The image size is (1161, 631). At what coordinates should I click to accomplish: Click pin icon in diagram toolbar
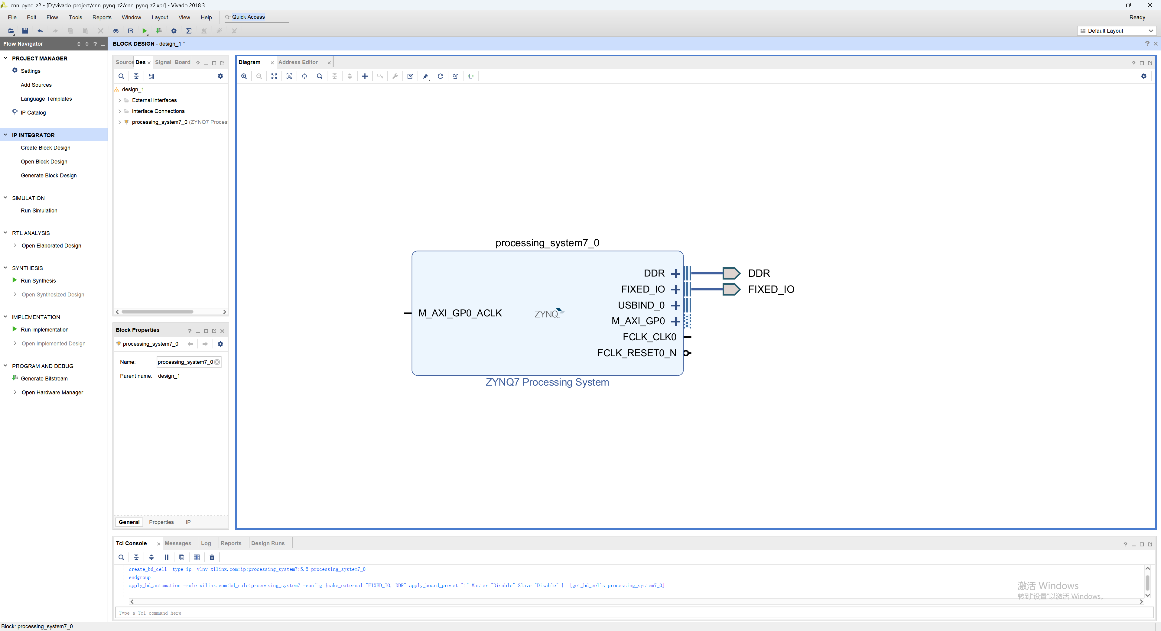[425, 76]
